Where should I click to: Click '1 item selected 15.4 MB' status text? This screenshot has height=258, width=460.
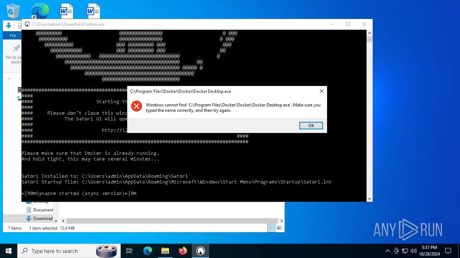[52, 228]
